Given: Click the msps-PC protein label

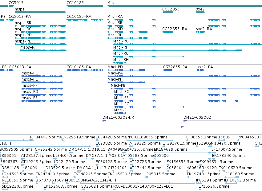Looking at the screenshot, I should [x=30, y=73].
